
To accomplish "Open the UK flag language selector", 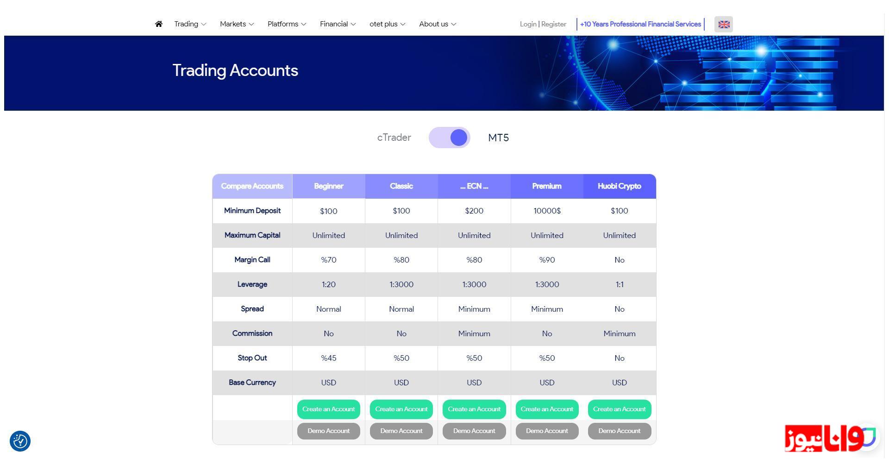I will [x=724, y=25].
